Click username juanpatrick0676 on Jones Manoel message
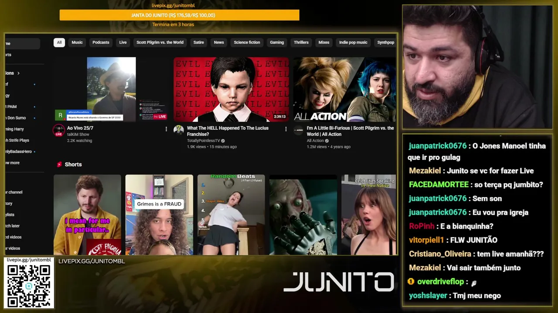 click(x=438, y=146)
